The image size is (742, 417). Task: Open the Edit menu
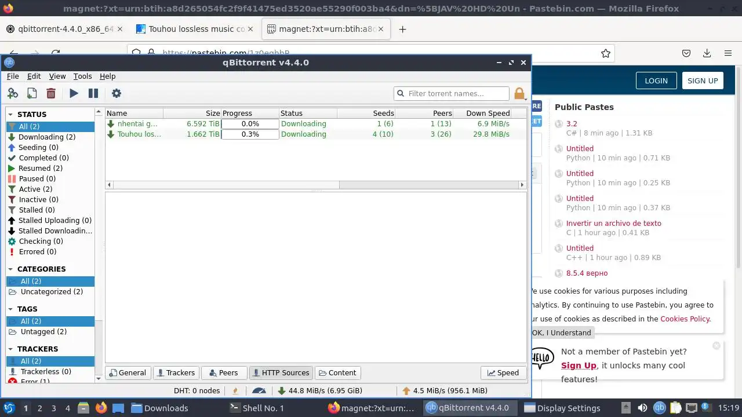click(x=34, y=76)
